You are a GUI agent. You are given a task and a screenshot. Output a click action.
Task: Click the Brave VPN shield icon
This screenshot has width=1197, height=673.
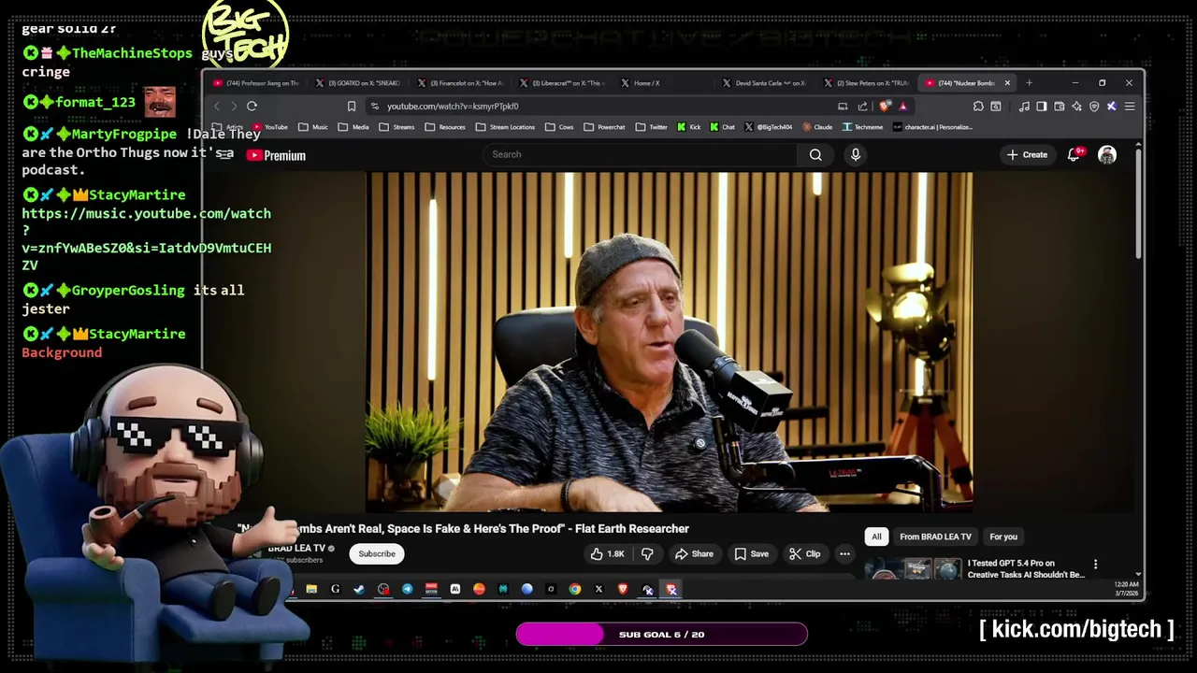(1094, 106)
